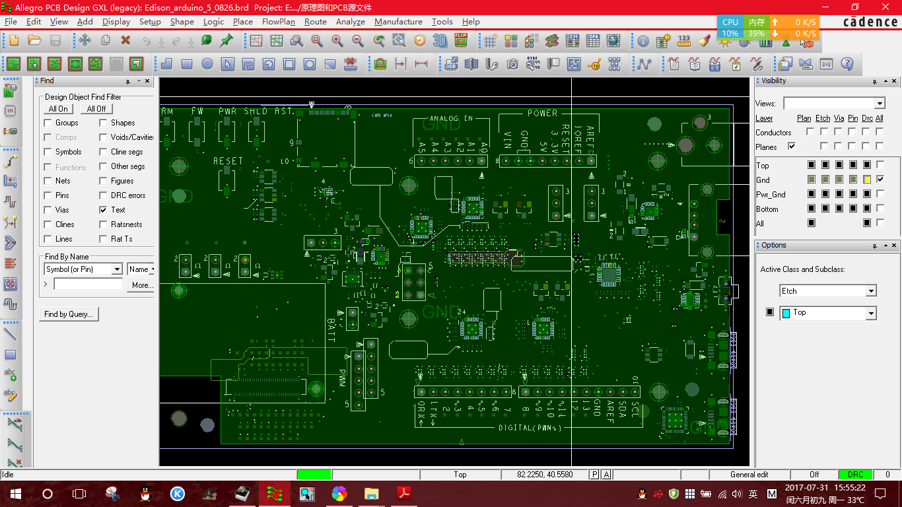Click the Add Line icon

(11, 334)
